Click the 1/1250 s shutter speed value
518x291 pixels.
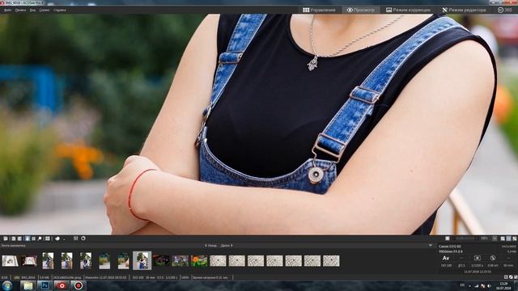coord(478,265)
